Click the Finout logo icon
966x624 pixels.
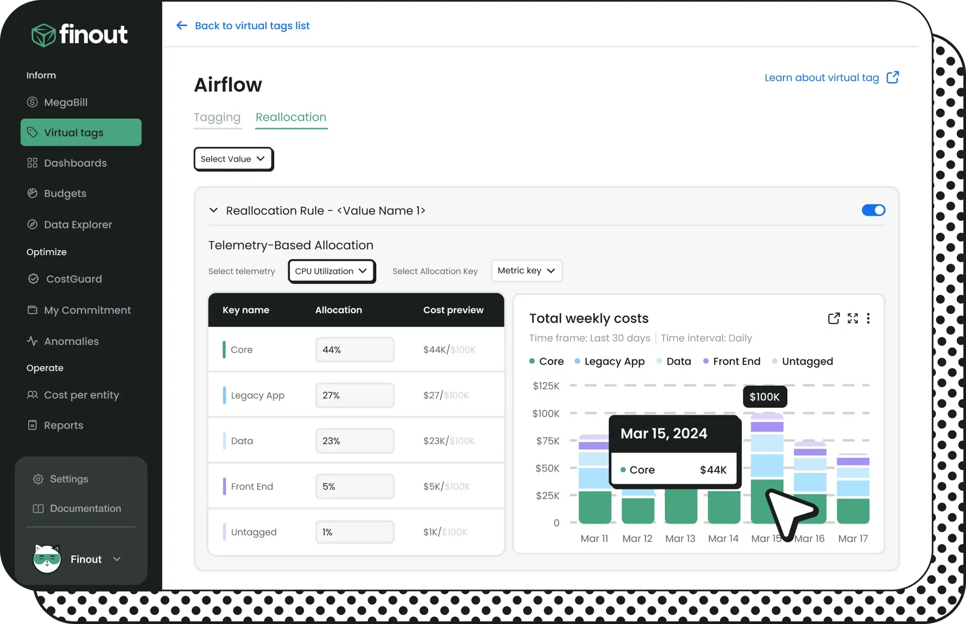[44, 35]
